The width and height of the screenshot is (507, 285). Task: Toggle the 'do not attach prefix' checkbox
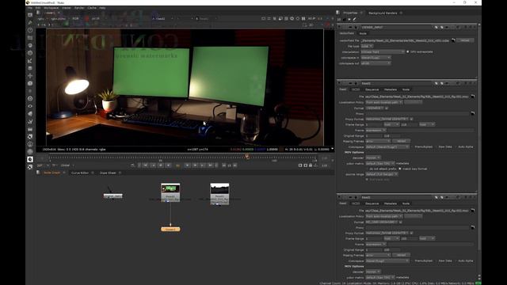(x=367, y=169)
